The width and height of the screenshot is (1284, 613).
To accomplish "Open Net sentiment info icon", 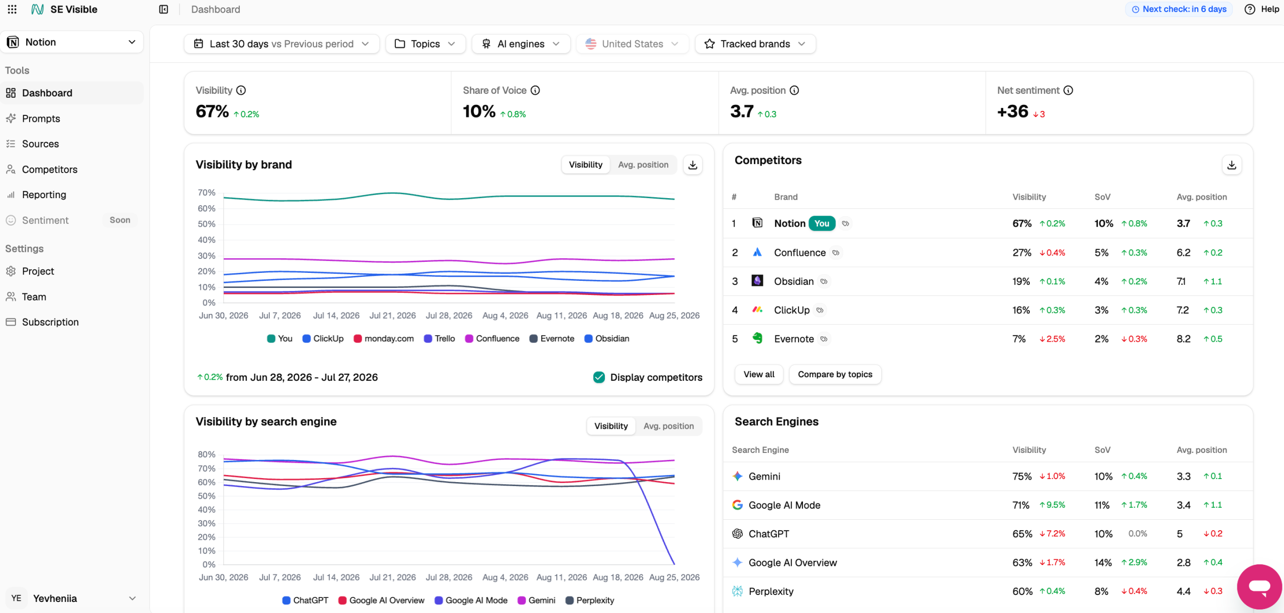I will [1068, 90].
